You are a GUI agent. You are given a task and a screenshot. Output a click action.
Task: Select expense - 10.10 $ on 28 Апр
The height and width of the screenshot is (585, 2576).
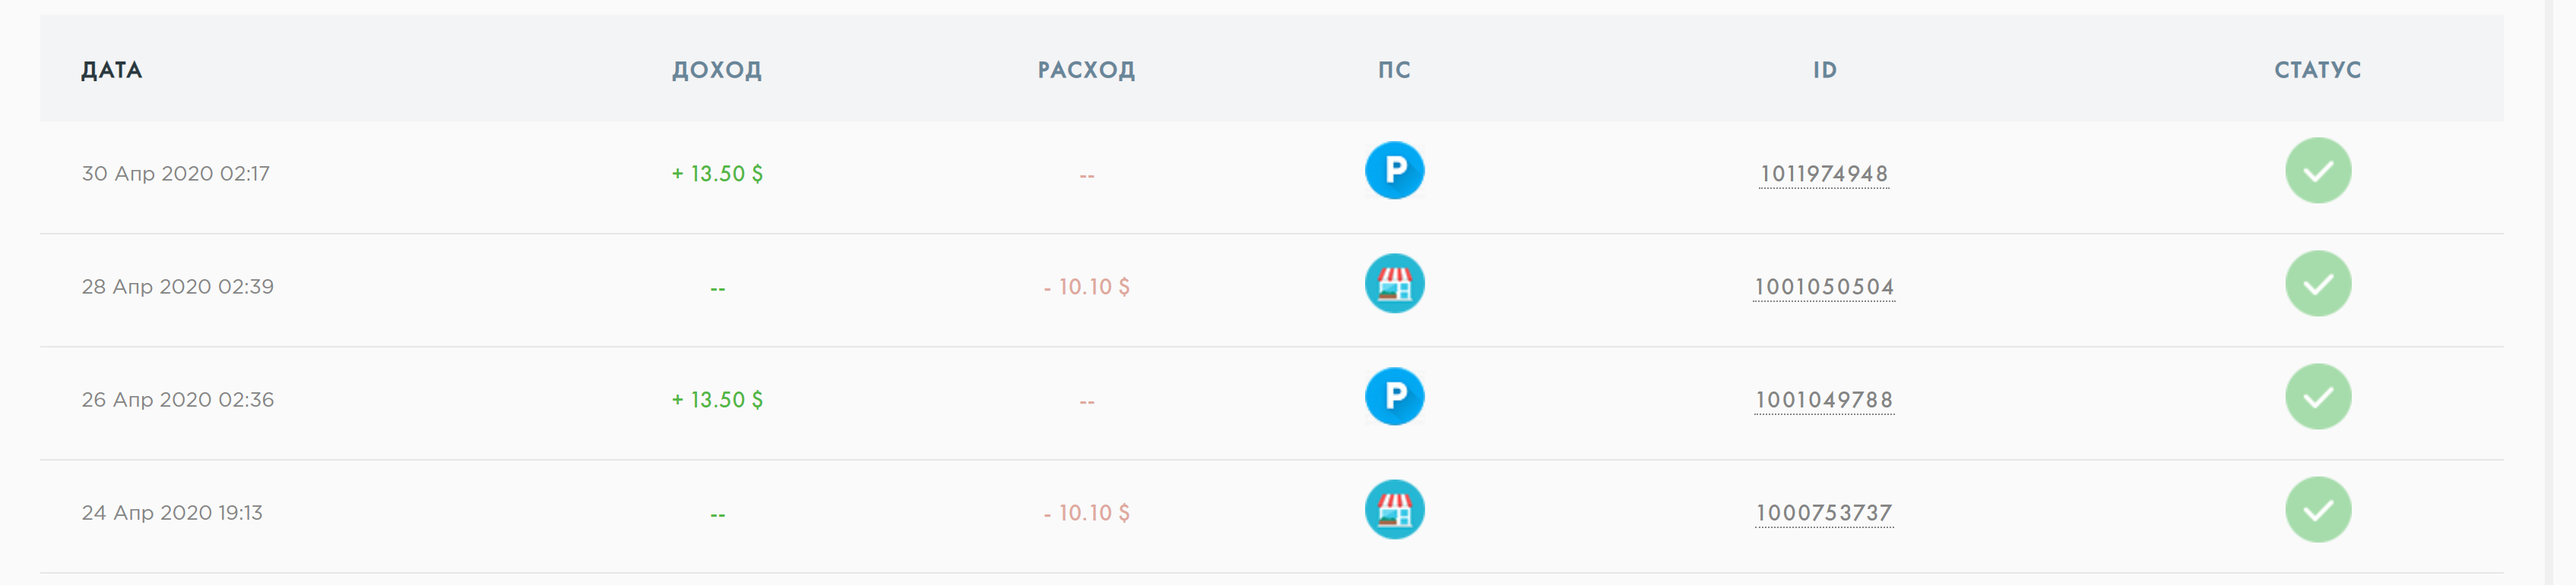point(1086,287)
